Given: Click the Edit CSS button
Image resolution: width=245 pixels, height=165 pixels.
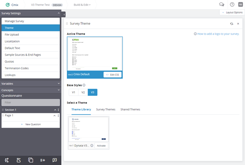Looking at the screenshot, I should [113, 75].
